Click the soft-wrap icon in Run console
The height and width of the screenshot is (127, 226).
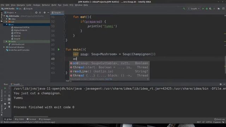click(x=9, y=96)
